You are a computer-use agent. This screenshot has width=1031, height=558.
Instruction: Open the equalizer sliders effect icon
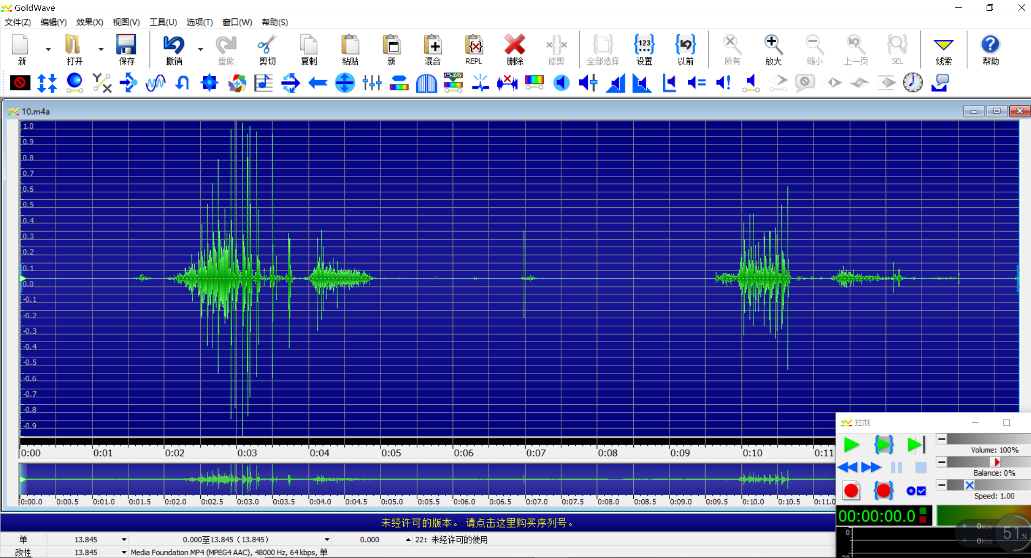pyautogui.click(x=372, y=83)
